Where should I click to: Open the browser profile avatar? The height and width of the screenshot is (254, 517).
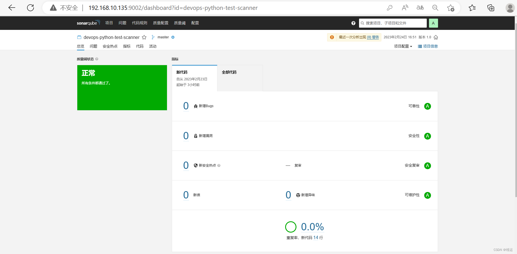[x=510, y=8]
